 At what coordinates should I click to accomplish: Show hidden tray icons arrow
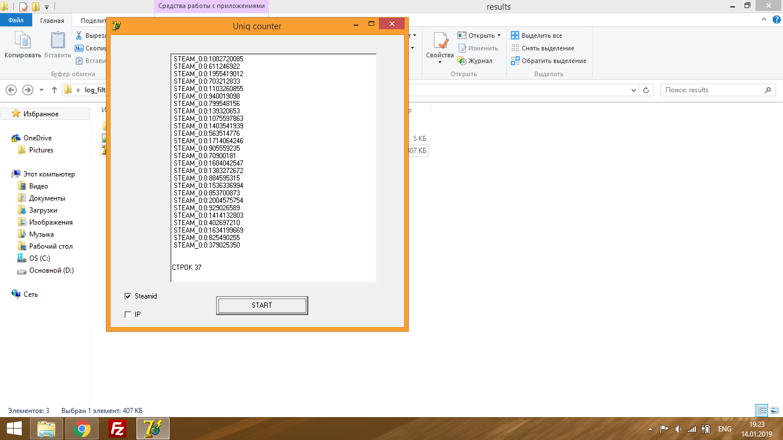[x=651, y=429]
